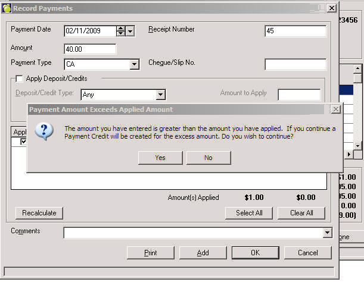
Task: Enable the Apply Deposit/Credits checkbox
Action: coord(19,79)
